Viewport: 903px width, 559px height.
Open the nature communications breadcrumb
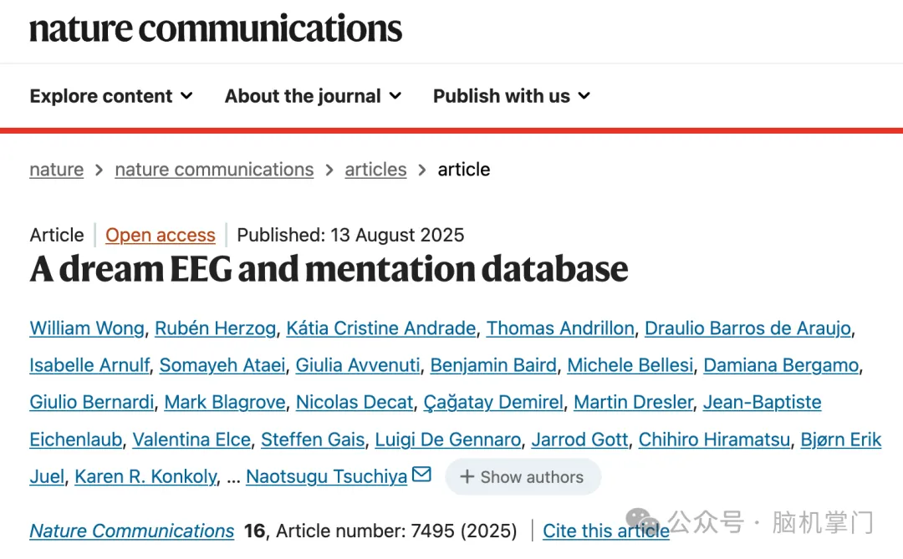point(214,170)
